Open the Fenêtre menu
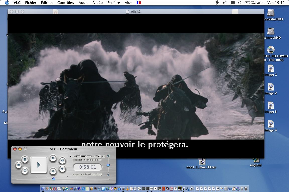 pos(114,3)
